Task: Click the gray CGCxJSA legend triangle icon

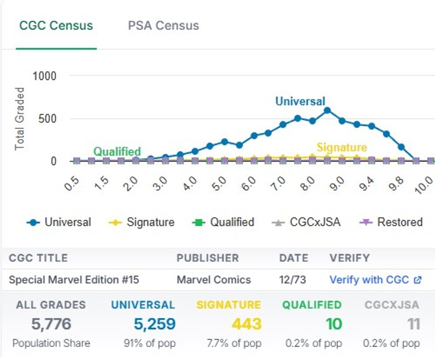Action: tap(278, 223)
